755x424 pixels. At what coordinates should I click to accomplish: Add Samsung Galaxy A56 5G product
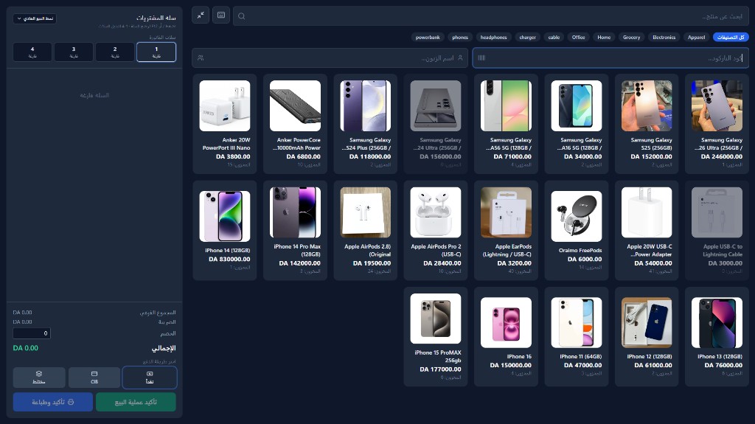pos(506,124)
